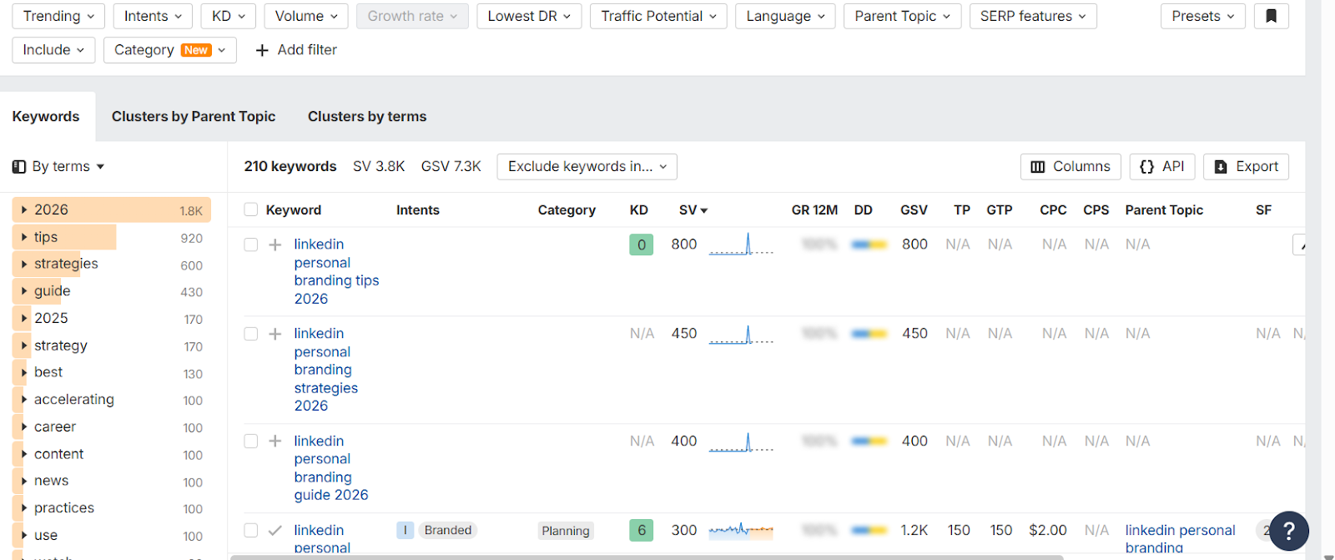Select all keywords with header checkbox
The height and width of the screenshot is (560, 1335).
250,209
